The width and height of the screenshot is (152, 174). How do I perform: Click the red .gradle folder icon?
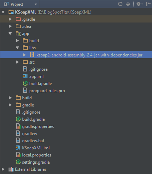[x=18, y=19]
